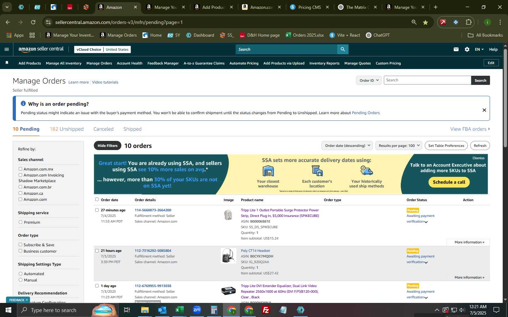Click the Refresh orders button
Image resolution: width=508 pixels, height=317 pixels.
[480, 145]
